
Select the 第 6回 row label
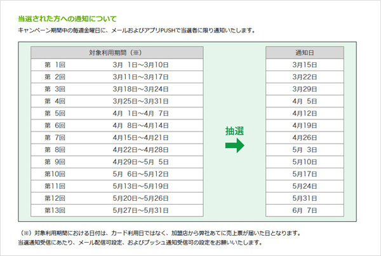click(x=55, y=125)
